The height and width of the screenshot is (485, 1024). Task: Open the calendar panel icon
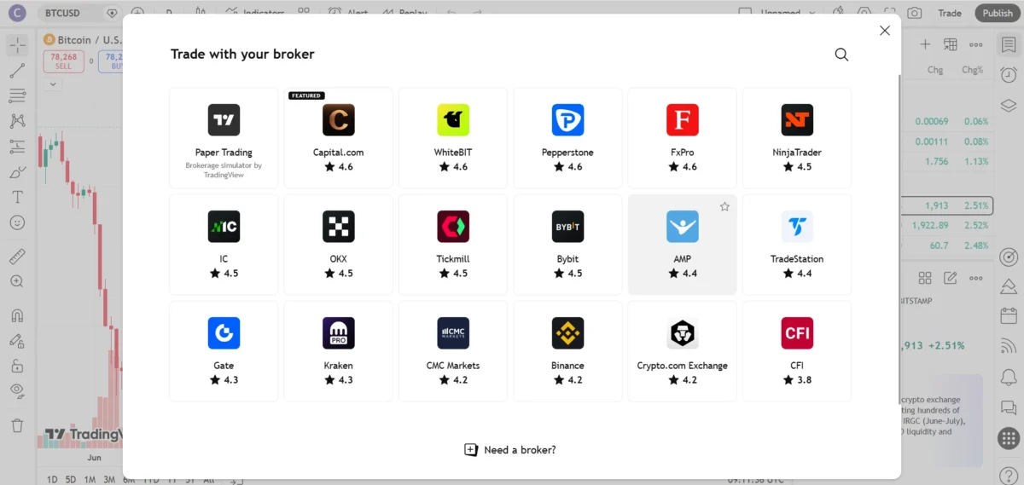(1009, 315)
